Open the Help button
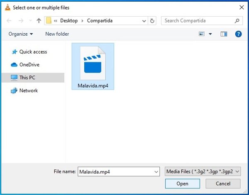249x195 pixels. pyautogui.click(x=238, y=34)
